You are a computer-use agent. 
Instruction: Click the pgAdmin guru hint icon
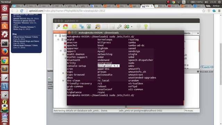tap(138, 26)
